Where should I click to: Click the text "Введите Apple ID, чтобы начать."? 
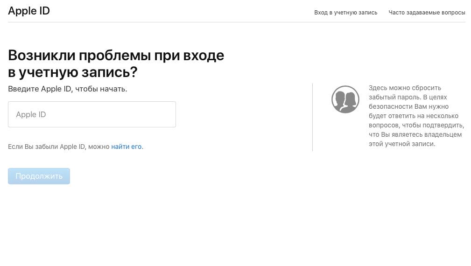(x=68, y=89)
